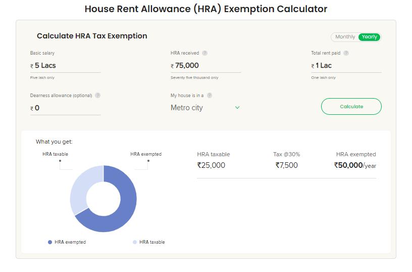The height and width of the screenshot is (272, 412).
Task: Click help icon beside My house is in a
Action: 210,96
